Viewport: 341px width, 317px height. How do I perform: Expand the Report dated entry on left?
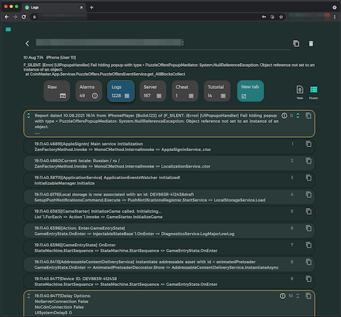29,116
